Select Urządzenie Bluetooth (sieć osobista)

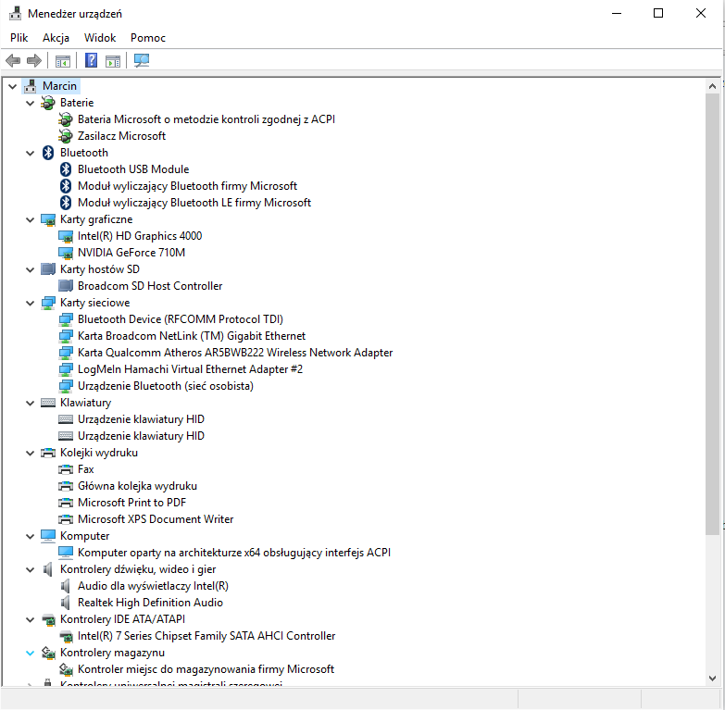166,386
